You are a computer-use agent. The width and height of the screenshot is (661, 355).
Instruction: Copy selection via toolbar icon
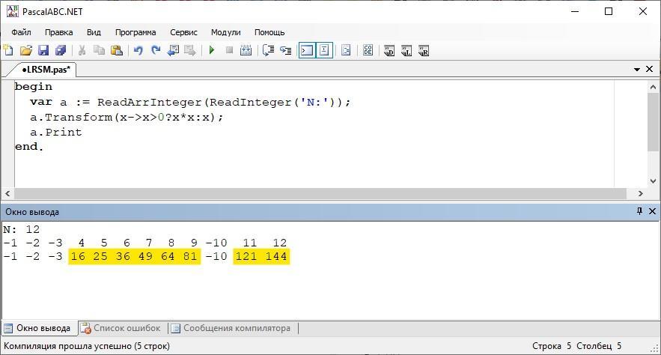pyautogui.click(x=99, y=51)
